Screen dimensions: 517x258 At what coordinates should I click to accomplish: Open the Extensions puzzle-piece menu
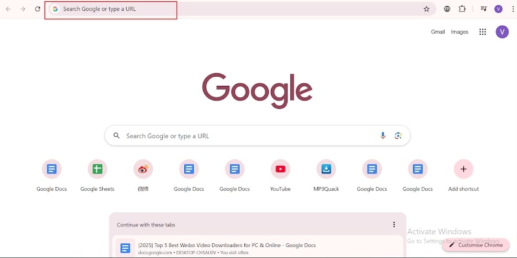click(x=462, y=9)
